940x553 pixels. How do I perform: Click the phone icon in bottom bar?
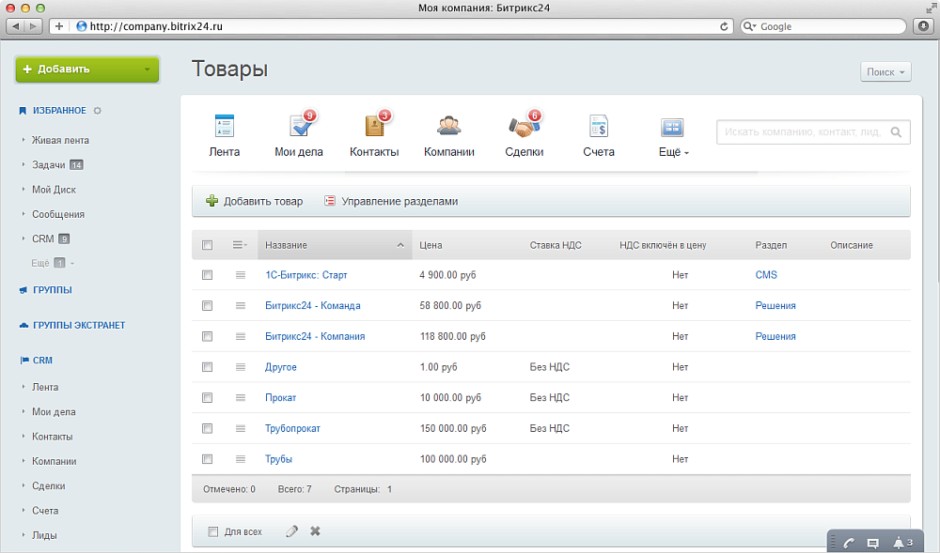coord(849,543)
